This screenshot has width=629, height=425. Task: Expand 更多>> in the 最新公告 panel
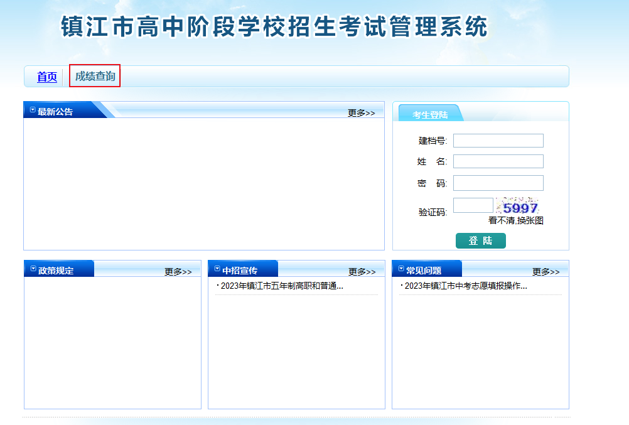[x=361, y=113]
